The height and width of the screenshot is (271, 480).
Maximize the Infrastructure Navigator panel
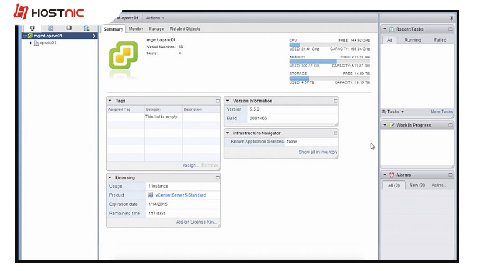[335, 133]
